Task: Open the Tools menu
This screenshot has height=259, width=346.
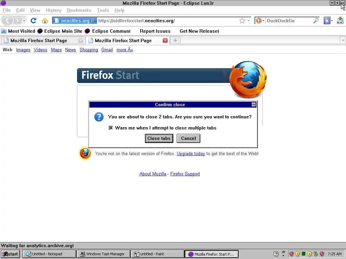Action: tap(103, 10)
